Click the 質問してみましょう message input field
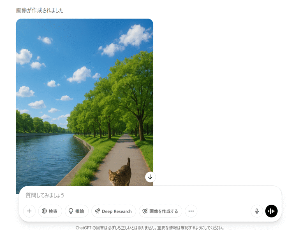Image resolution: width=287 pixels, height=233 pixels. pos(150,195)
